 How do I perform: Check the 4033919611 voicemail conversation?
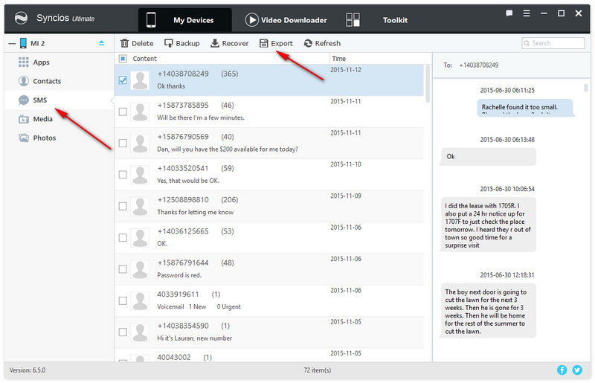pos(123,300)
